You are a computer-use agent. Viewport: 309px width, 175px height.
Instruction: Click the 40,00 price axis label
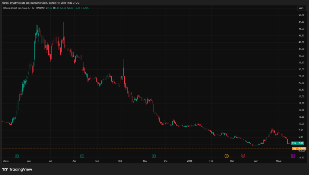click(x=301, y=42)
